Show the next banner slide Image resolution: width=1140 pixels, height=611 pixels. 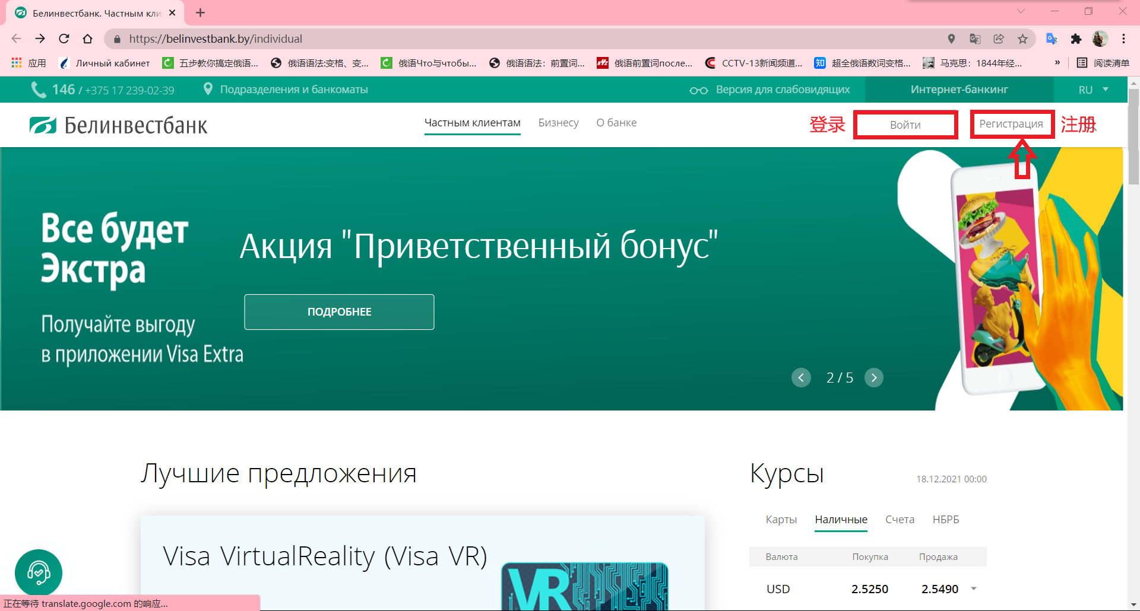point(874,377)
